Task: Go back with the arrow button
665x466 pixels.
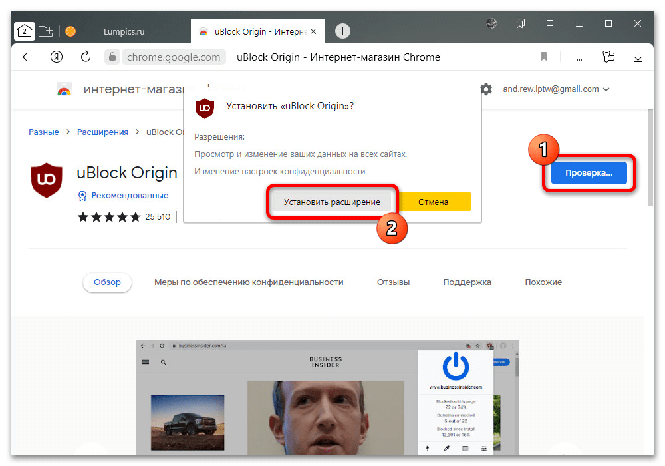Action: pyautogui.click(x=27, y=57)
